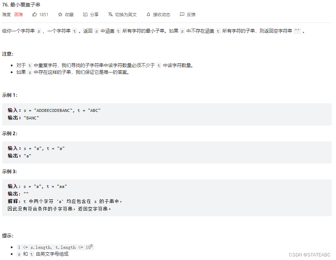The width and height of the screenshot is (336, 260).
Task: Click the t = "ABC" text
Action: pyautogui.click(x=89, y=110)
